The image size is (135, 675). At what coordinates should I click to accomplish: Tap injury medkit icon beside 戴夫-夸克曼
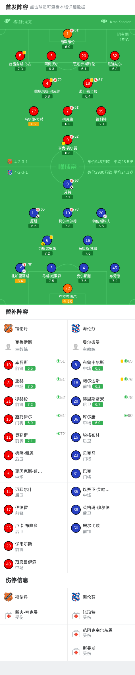pos(9,615)
